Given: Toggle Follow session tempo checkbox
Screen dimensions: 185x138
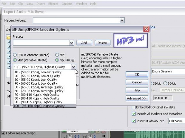Looking at the screenshot, I should pyautogui.click(x=3, y=133).
